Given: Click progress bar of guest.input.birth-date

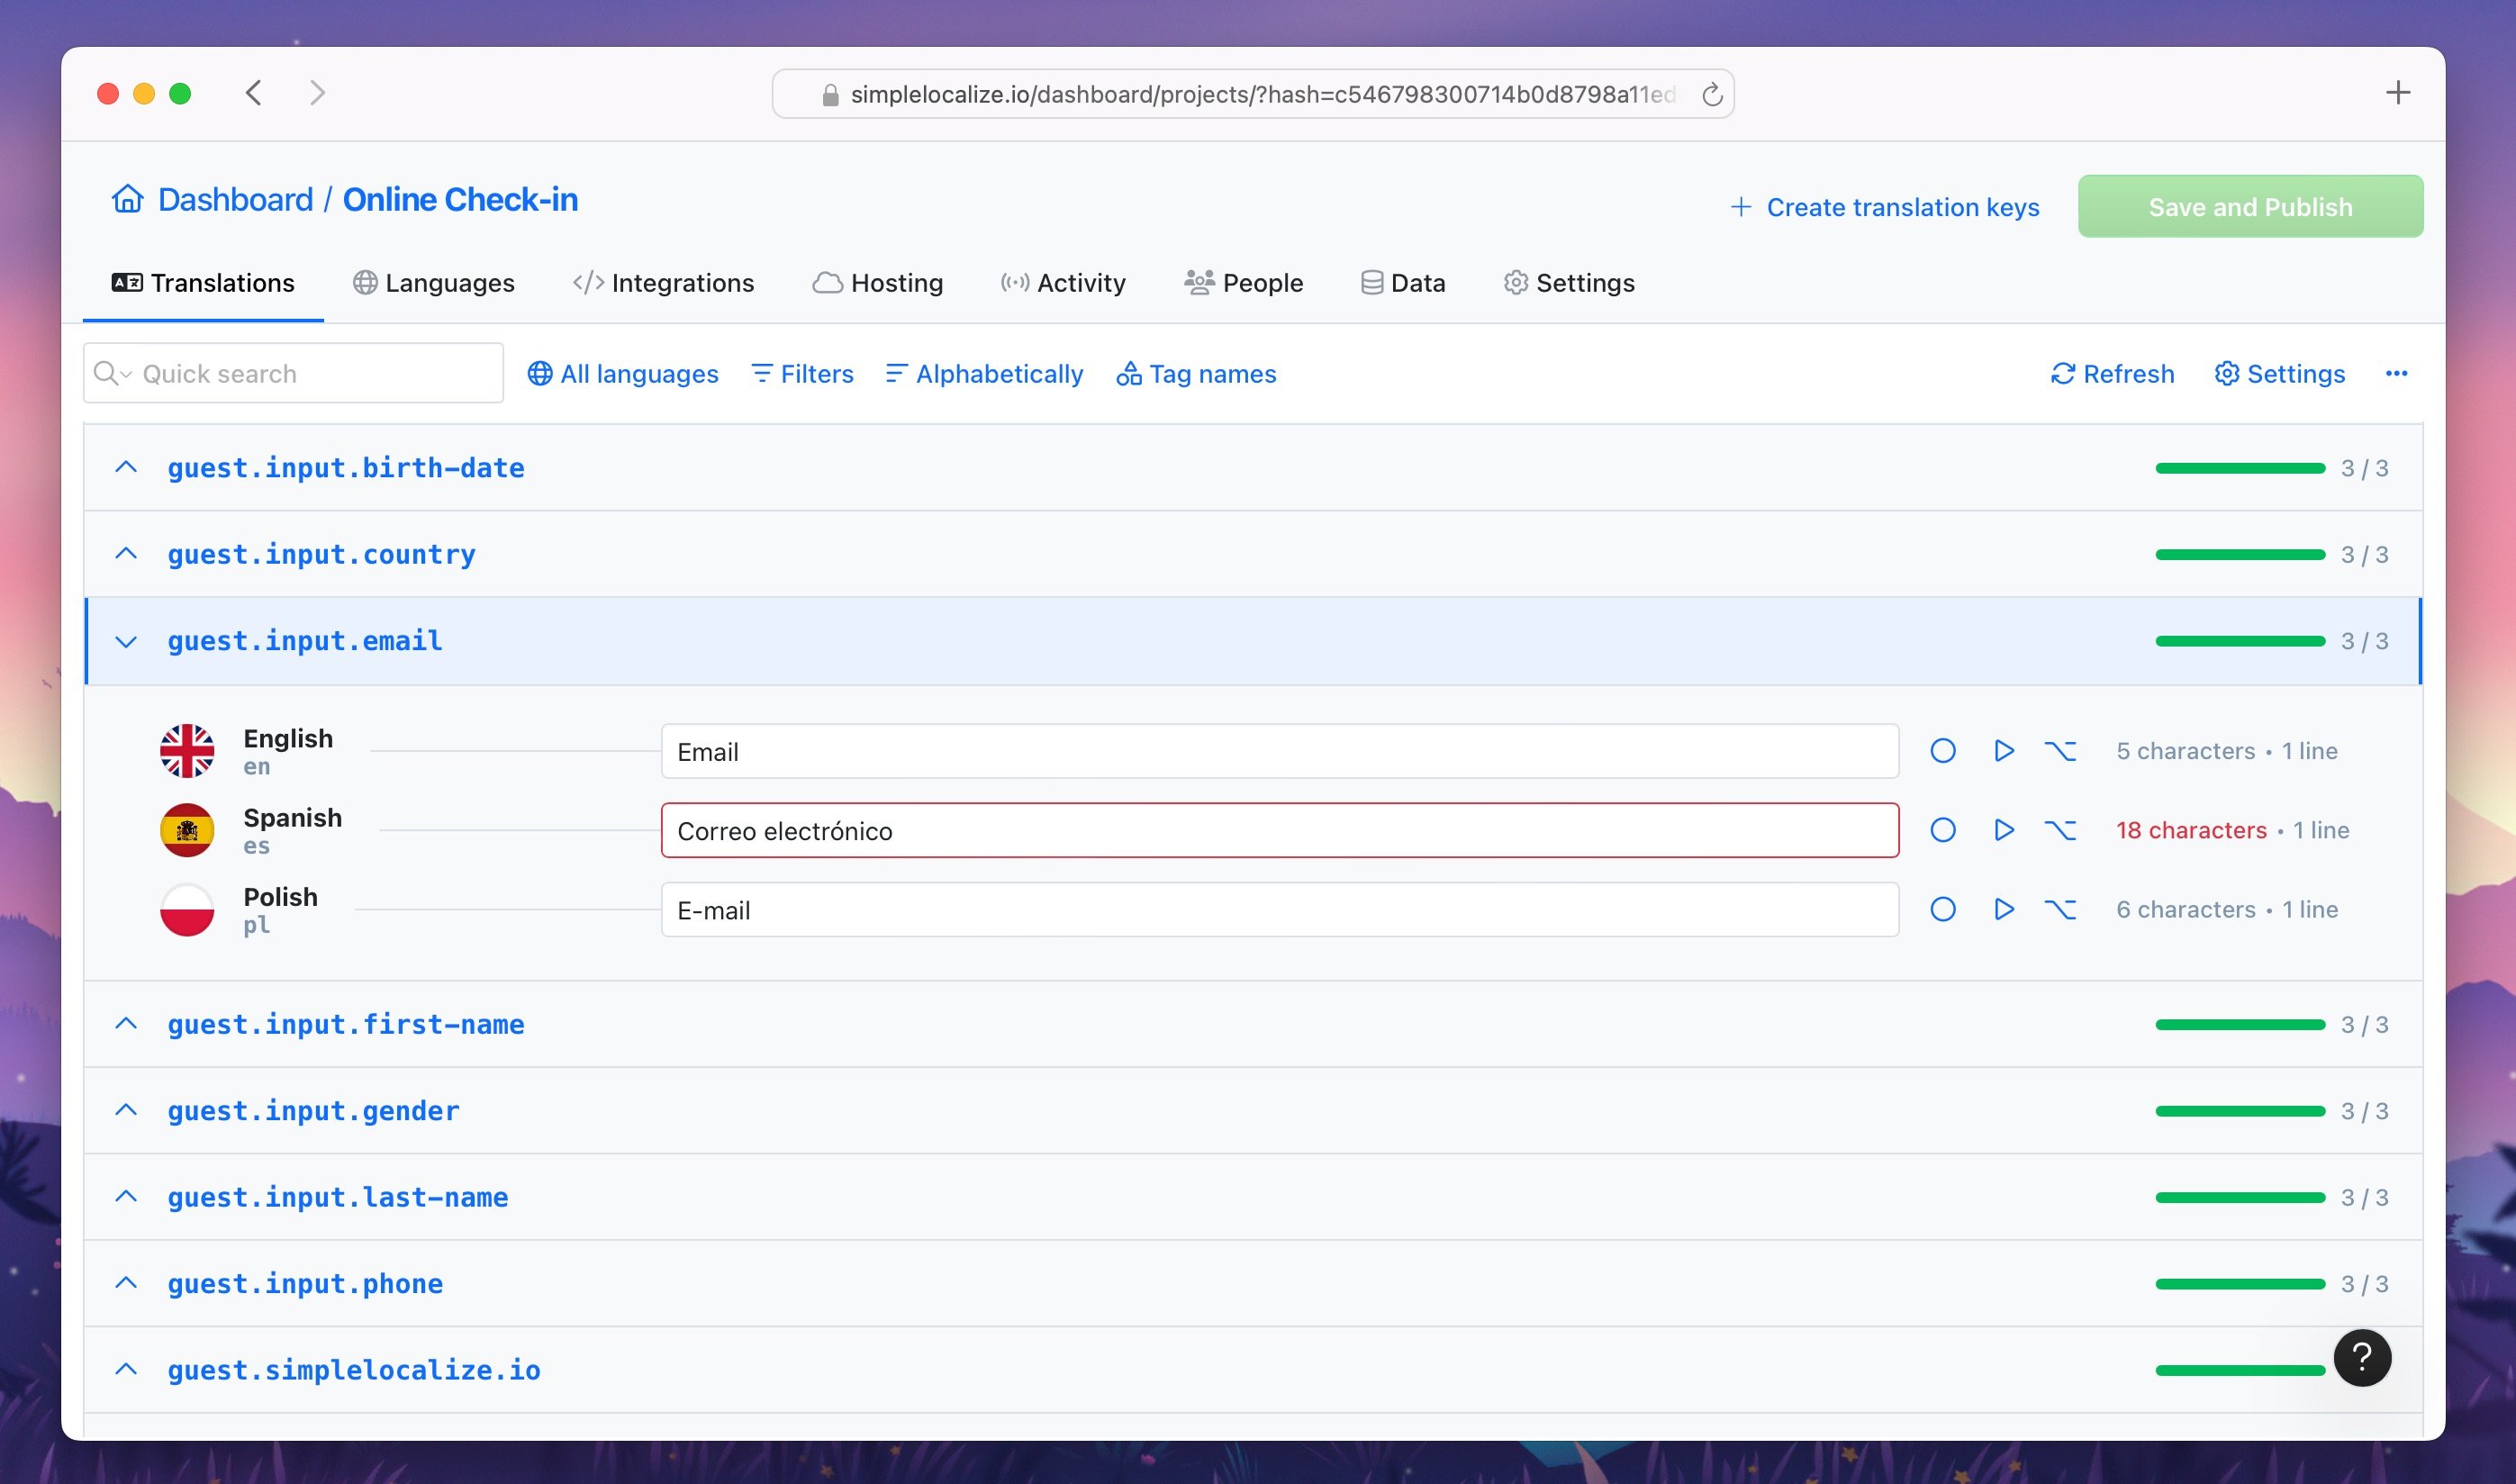Looking at the screenshot, I should click(2240, 468).
